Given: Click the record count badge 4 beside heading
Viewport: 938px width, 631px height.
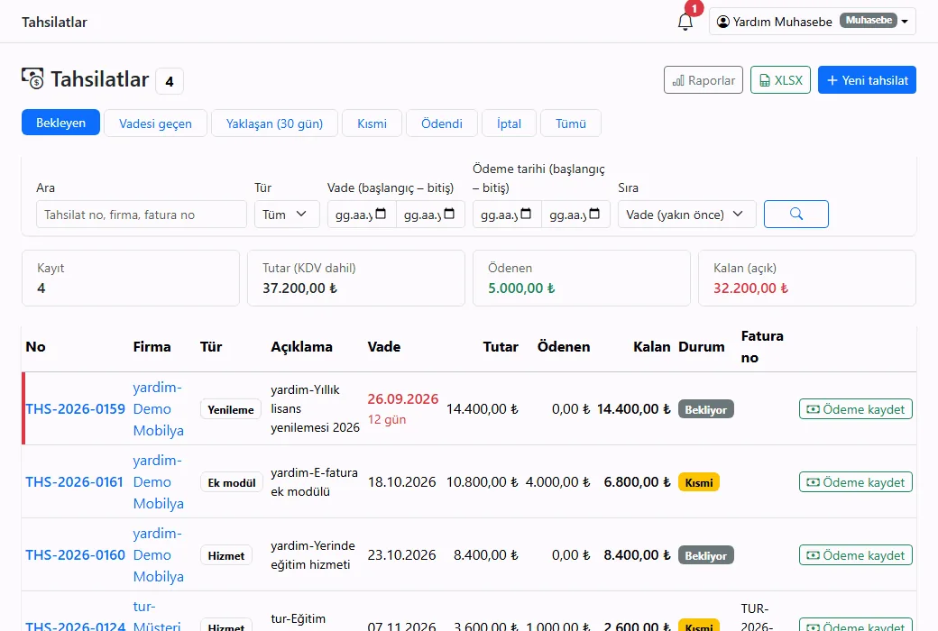Looking at the screenshot, I should click(170, 81).
